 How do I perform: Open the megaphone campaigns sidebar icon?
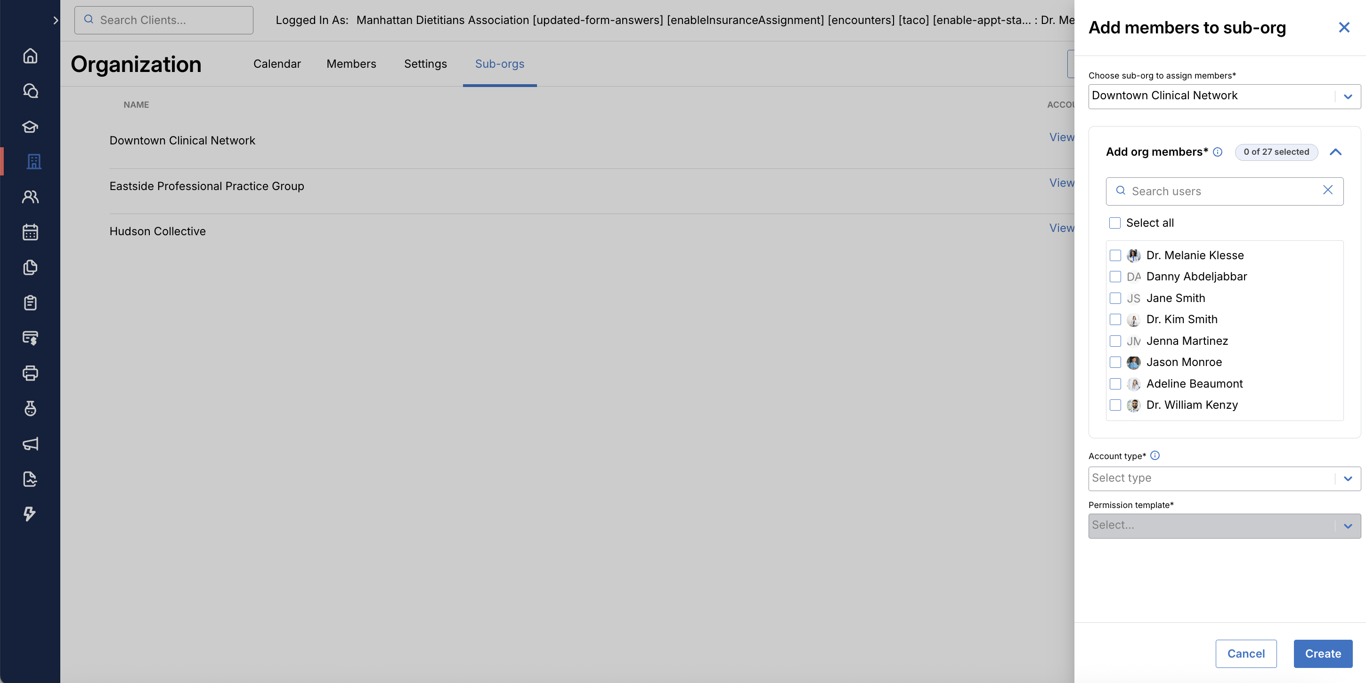tap(30, 444)
